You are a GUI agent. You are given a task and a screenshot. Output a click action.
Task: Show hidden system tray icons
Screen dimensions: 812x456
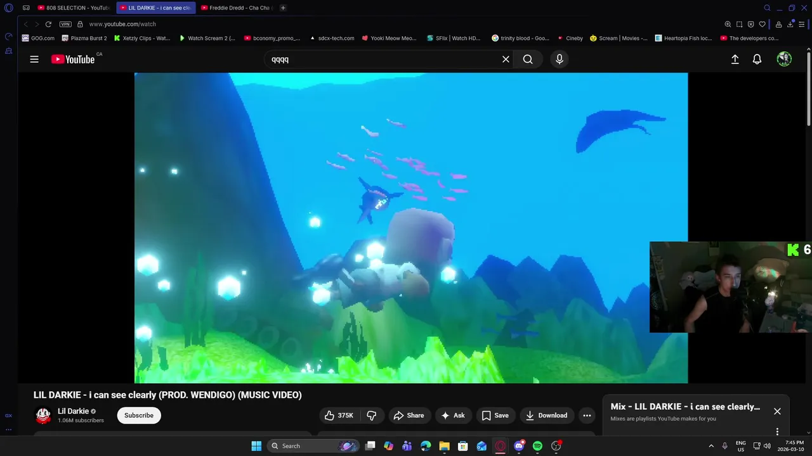pyautogui.click(x=710, y=446)
